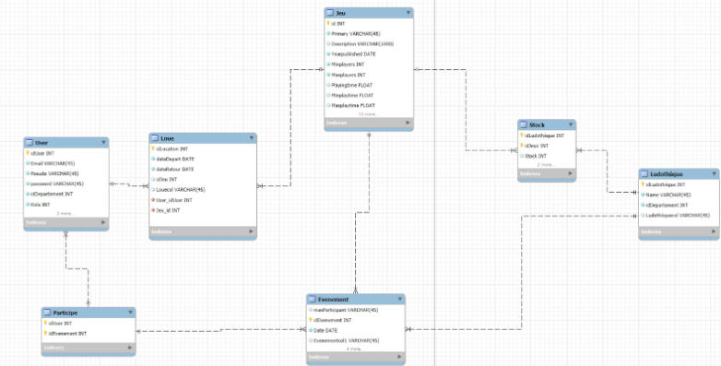This screenshot has height=366, width=721.
Task: Click the key icon beside idEvenement INT in Evenement table
Action: click(x=311, y=320)
